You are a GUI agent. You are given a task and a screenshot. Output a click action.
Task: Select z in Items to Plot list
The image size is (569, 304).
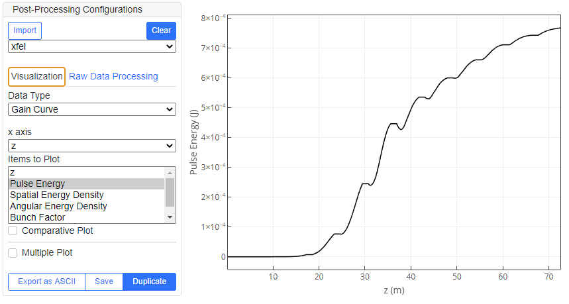pyautogui.click(x=86, y=172)
